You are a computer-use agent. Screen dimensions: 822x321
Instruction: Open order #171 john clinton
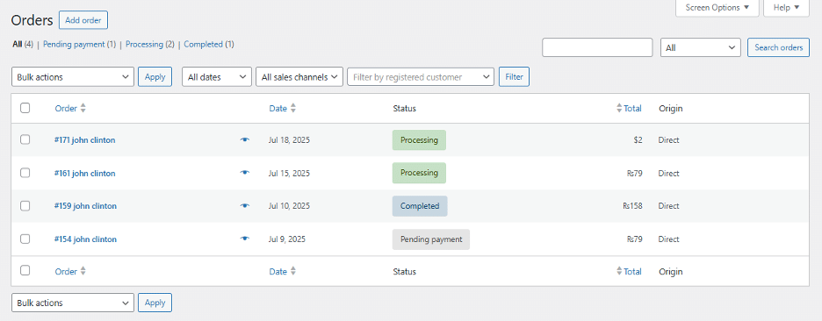click(x=85, y=139)
